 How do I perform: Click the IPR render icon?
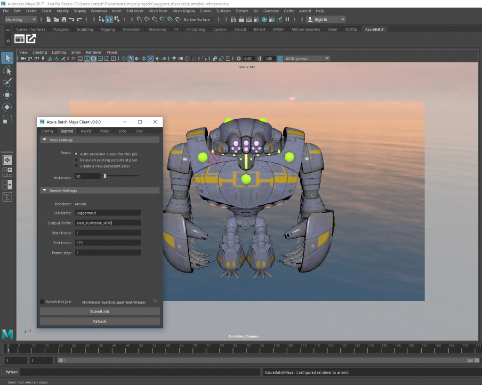click(249, 19)
